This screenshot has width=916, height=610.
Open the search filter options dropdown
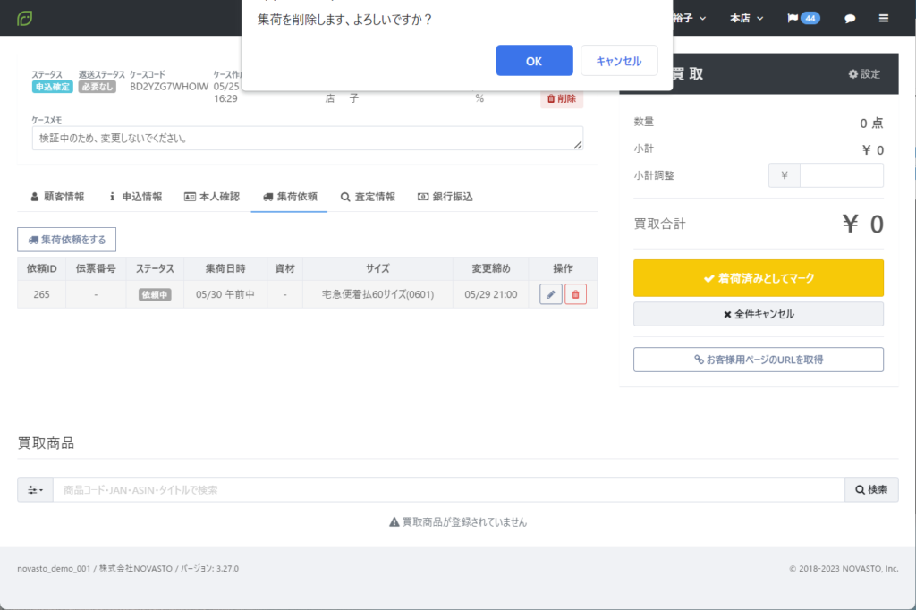[35, 489]
